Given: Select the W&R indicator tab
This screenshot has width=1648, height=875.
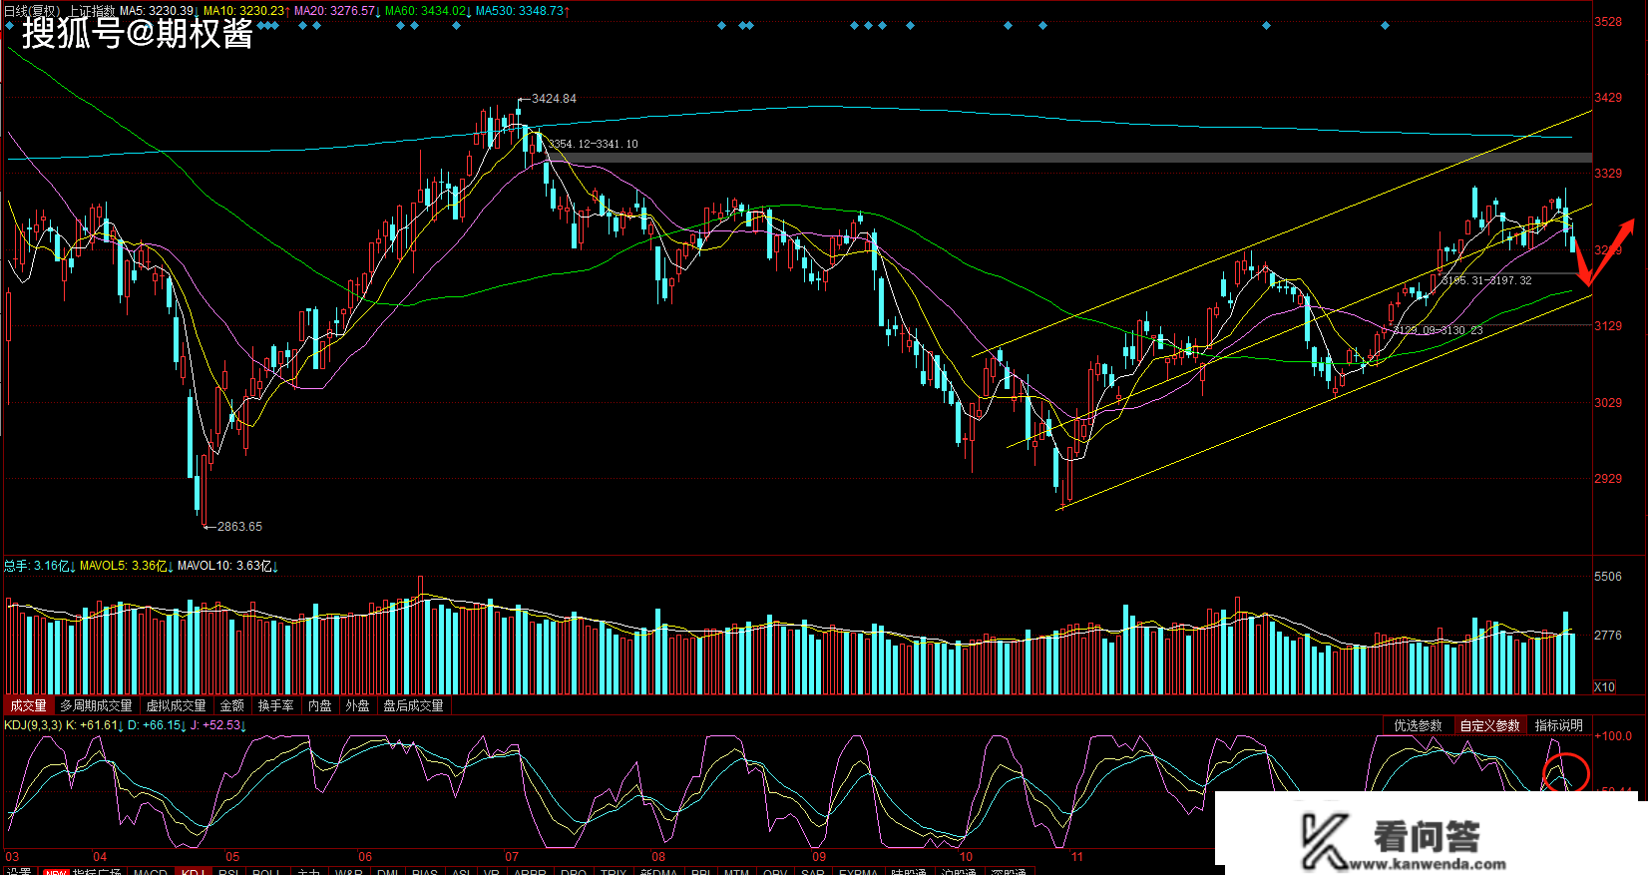Looking at the screenshot, I should 349,871.
